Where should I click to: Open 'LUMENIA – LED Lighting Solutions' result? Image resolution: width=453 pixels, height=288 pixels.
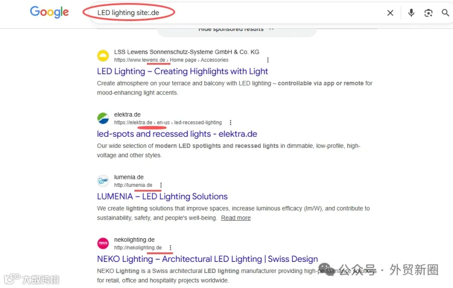point(162,197)
